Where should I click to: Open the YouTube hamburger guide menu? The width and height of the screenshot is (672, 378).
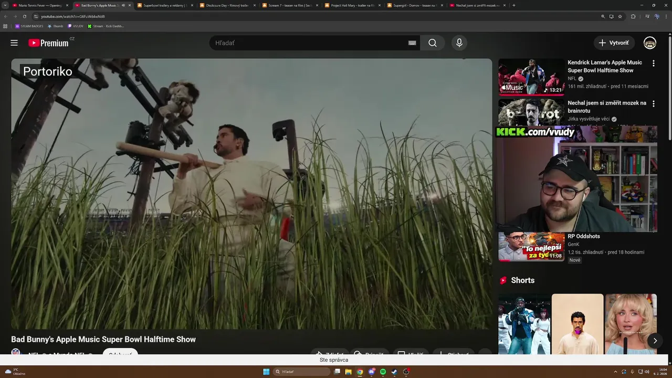coord(14,43)
